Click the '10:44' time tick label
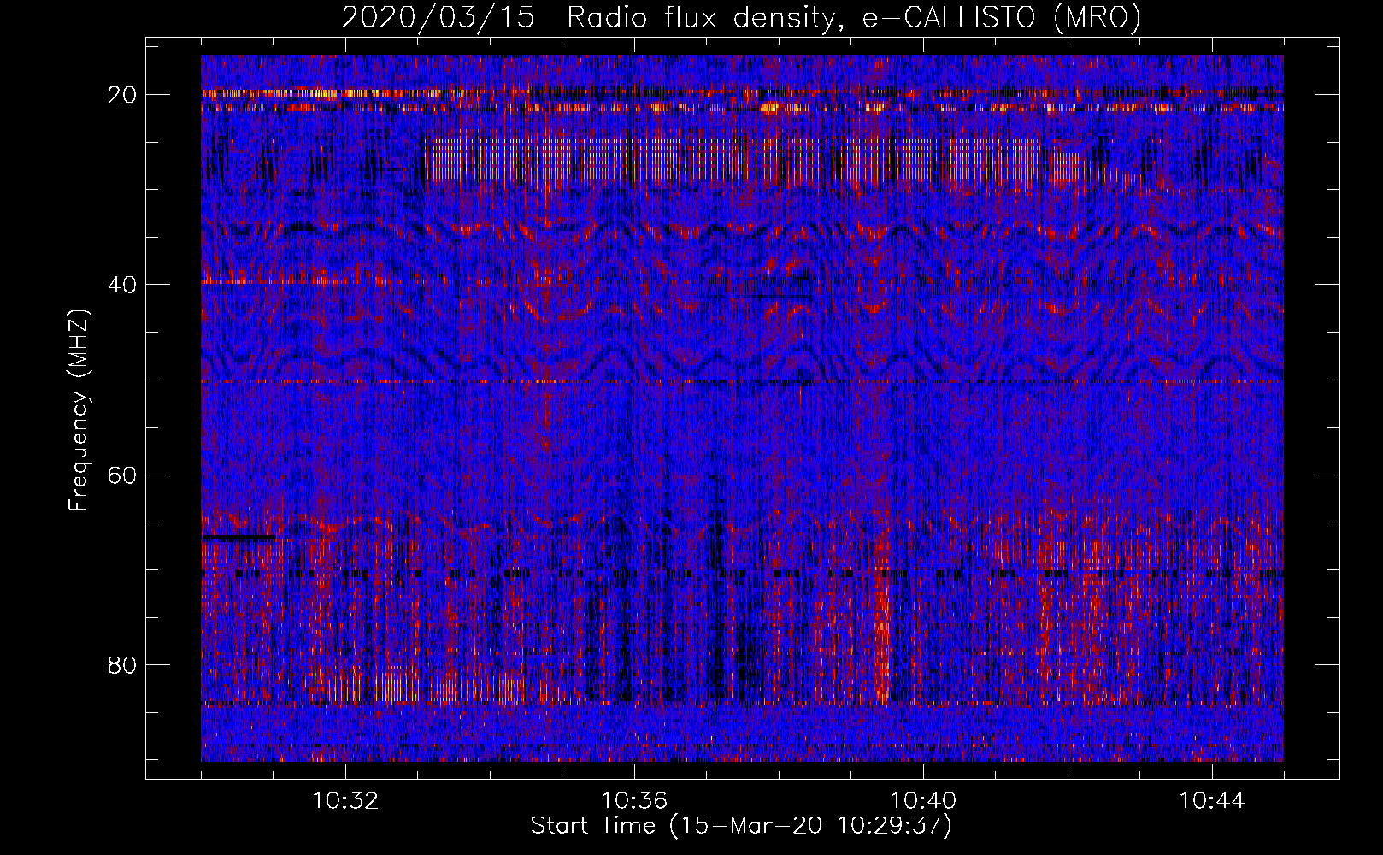This screenshot has width=1383, height=855. (1212, 801)
